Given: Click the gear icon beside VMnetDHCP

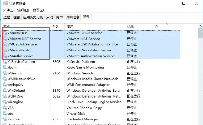Looking at the screenshot, I should point(5,33).
